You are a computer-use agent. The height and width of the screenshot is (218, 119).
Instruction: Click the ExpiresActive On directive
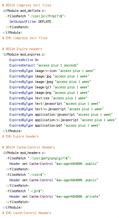pyautogui.click(x=24, y=60)
